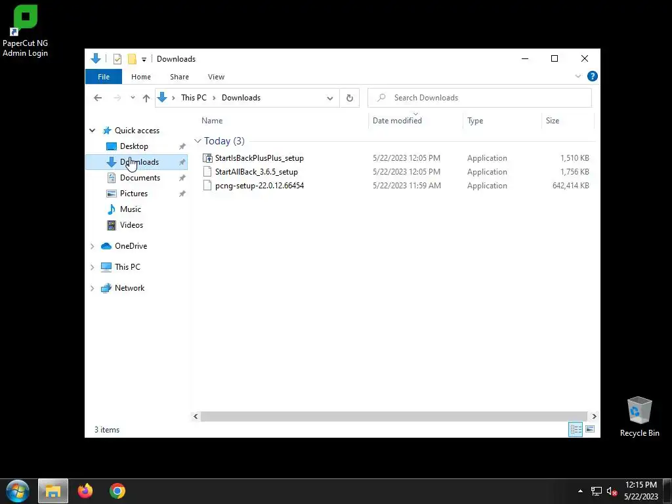Screen dimensions: 672x504
Task: Switch to the View ribbon tab
Action: click(x=216, y=77)
